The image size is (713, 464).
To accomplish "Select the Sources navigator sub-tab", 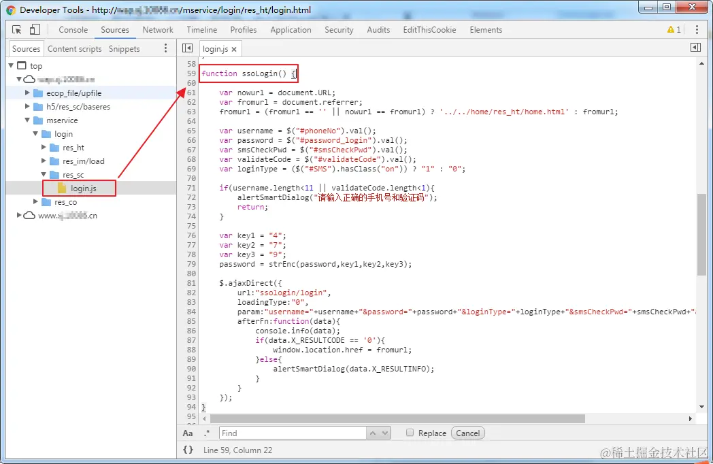I will (x=26, y=49).
